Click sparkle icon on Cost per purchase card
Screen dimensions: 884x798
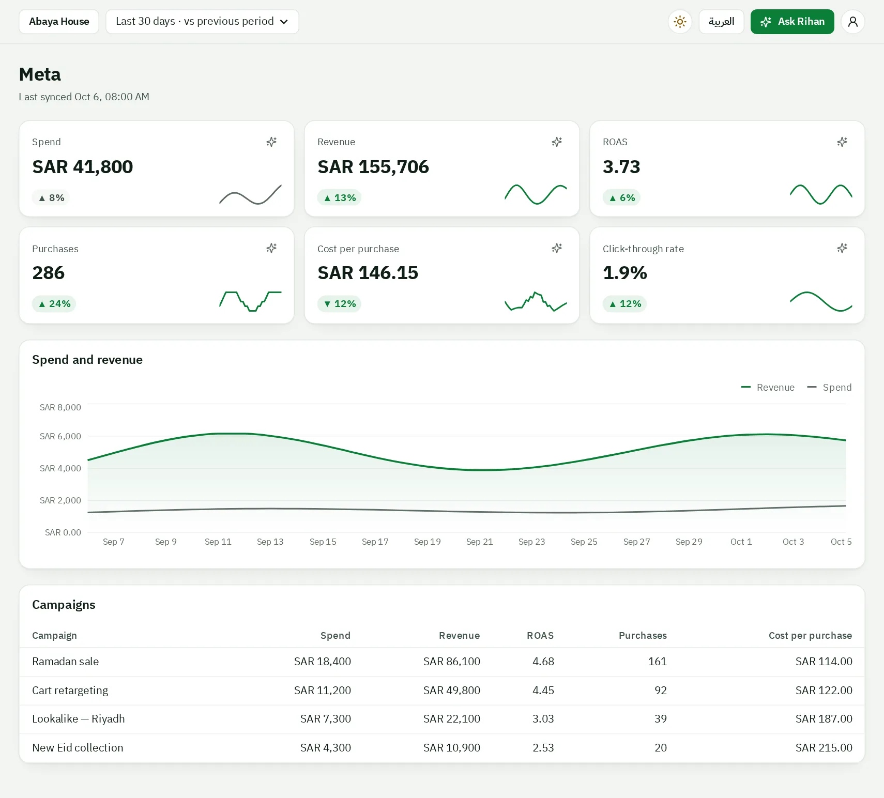coord(557,248)
